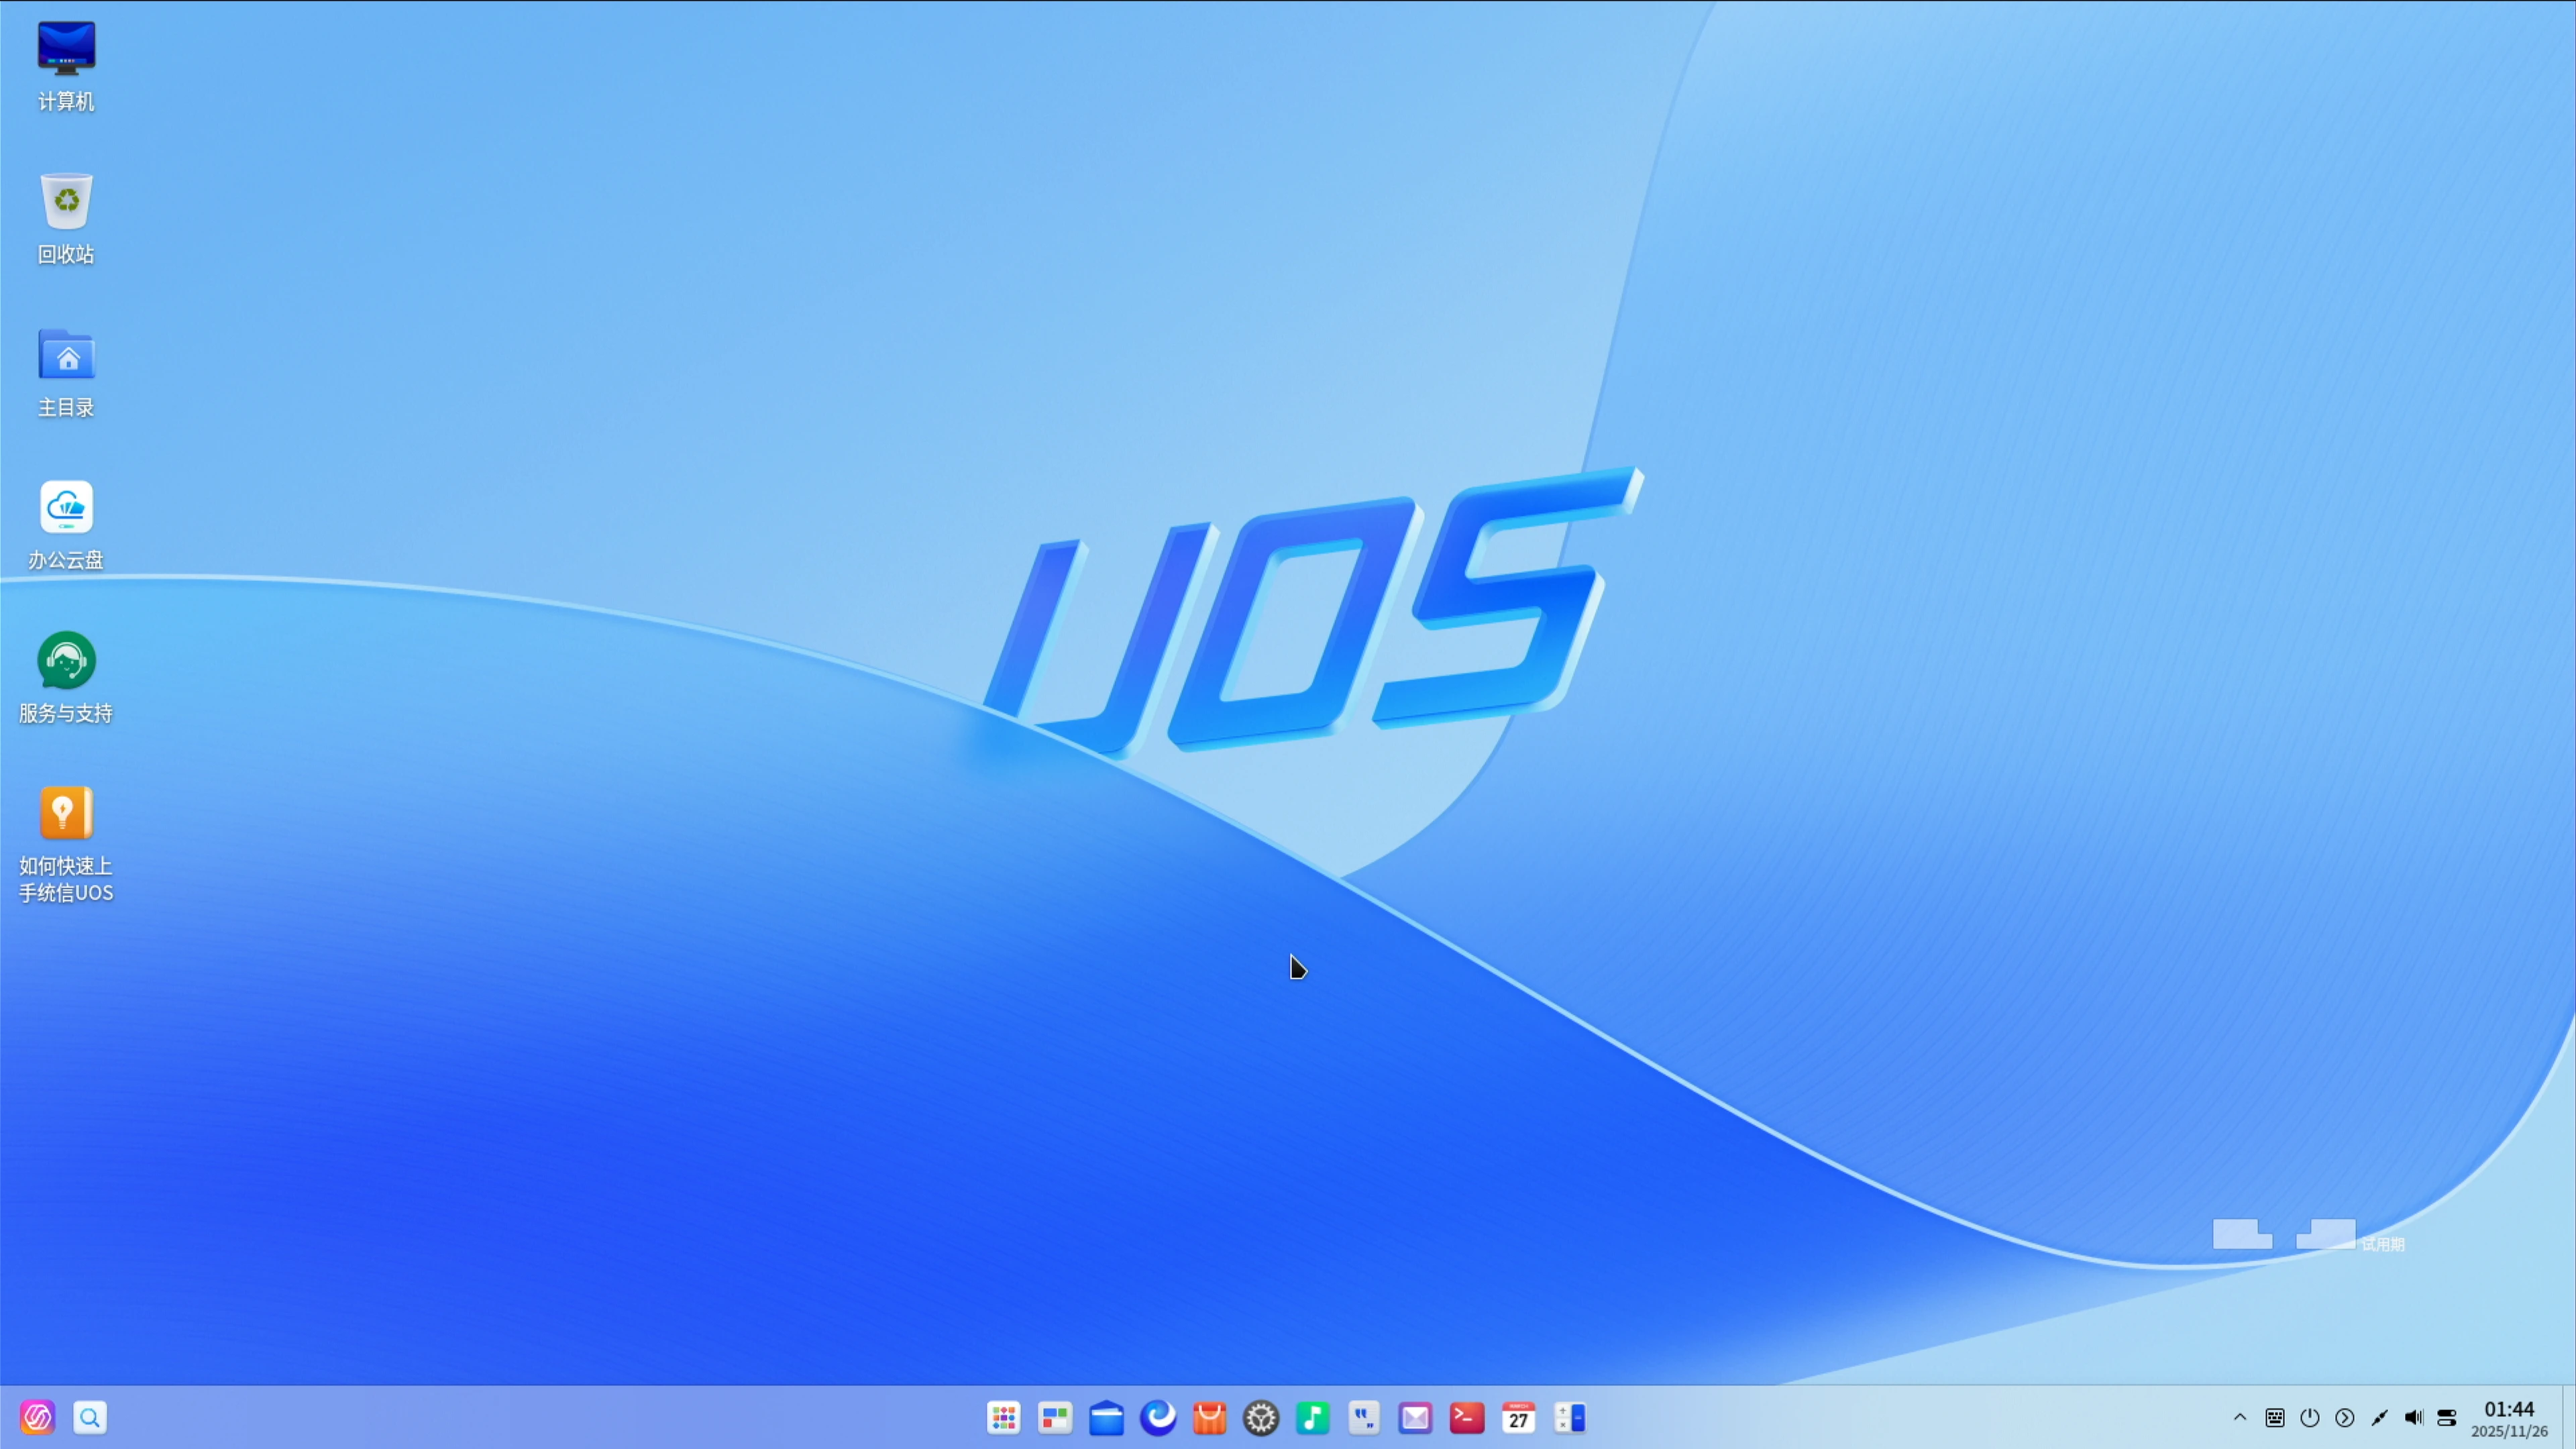Launch the file manager from dock
Image resolution: width=2576 pixels, height=1449 pixels.
(x=1106, y=1417)
